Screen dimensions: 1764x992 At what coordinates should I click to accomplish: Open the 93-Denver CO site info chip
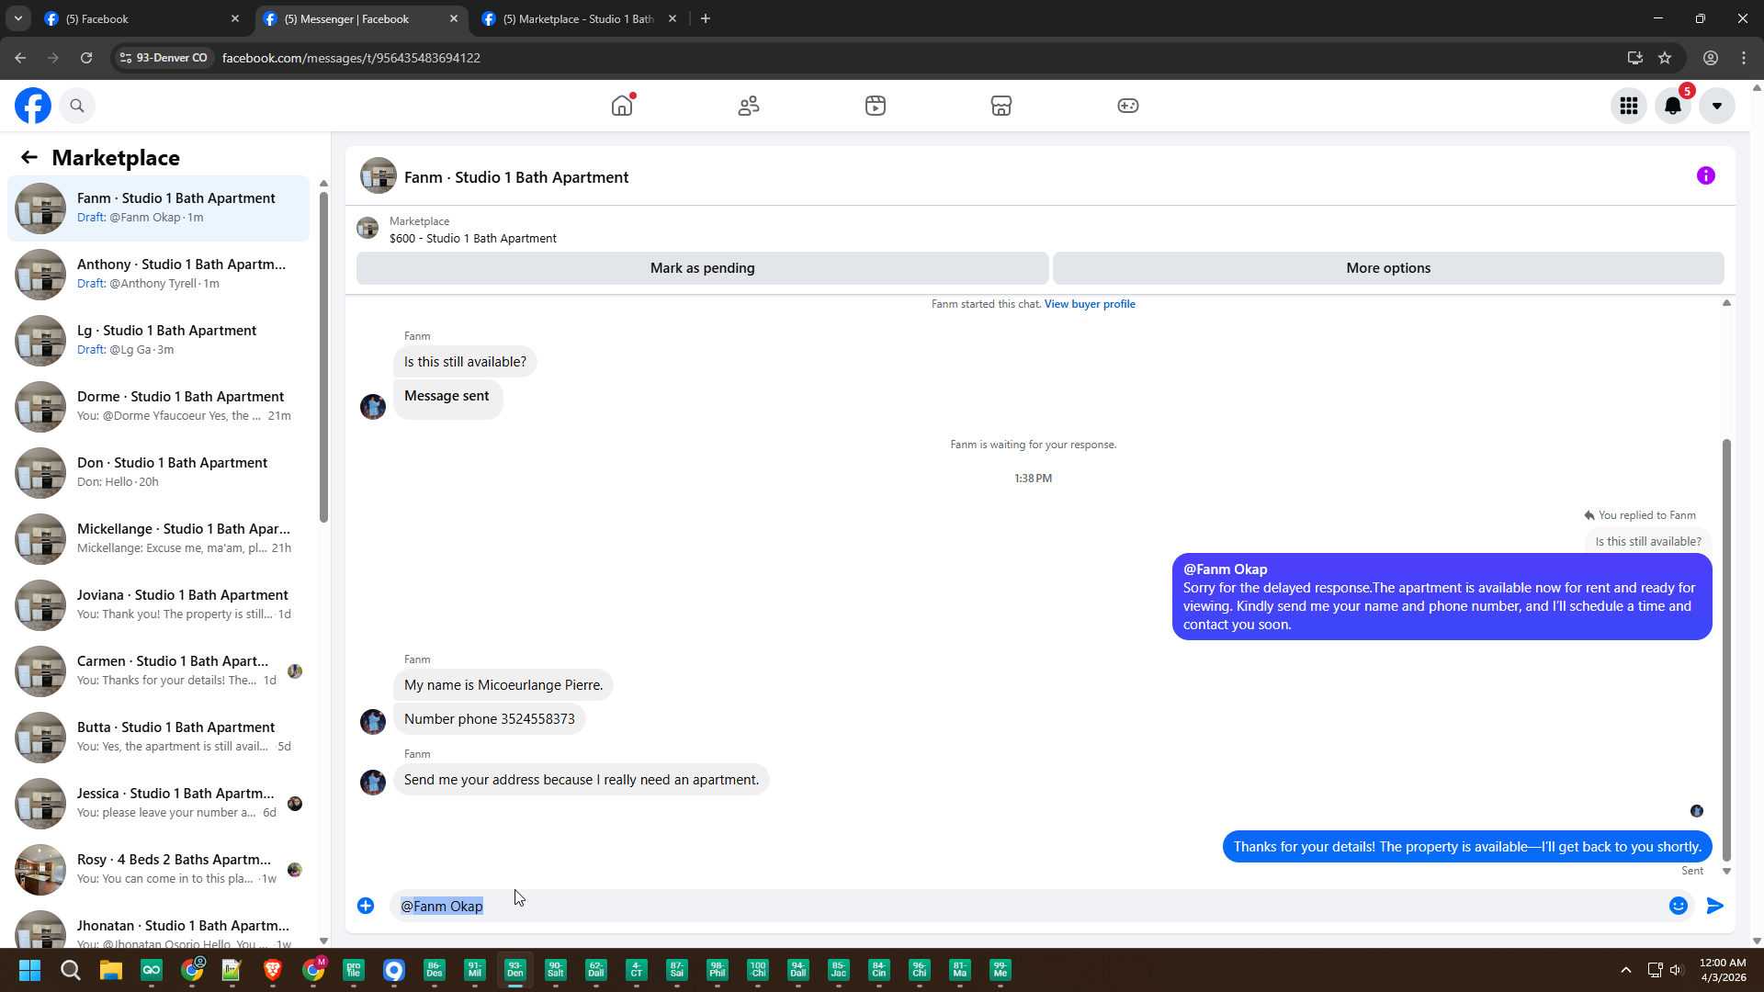(164, 58)
